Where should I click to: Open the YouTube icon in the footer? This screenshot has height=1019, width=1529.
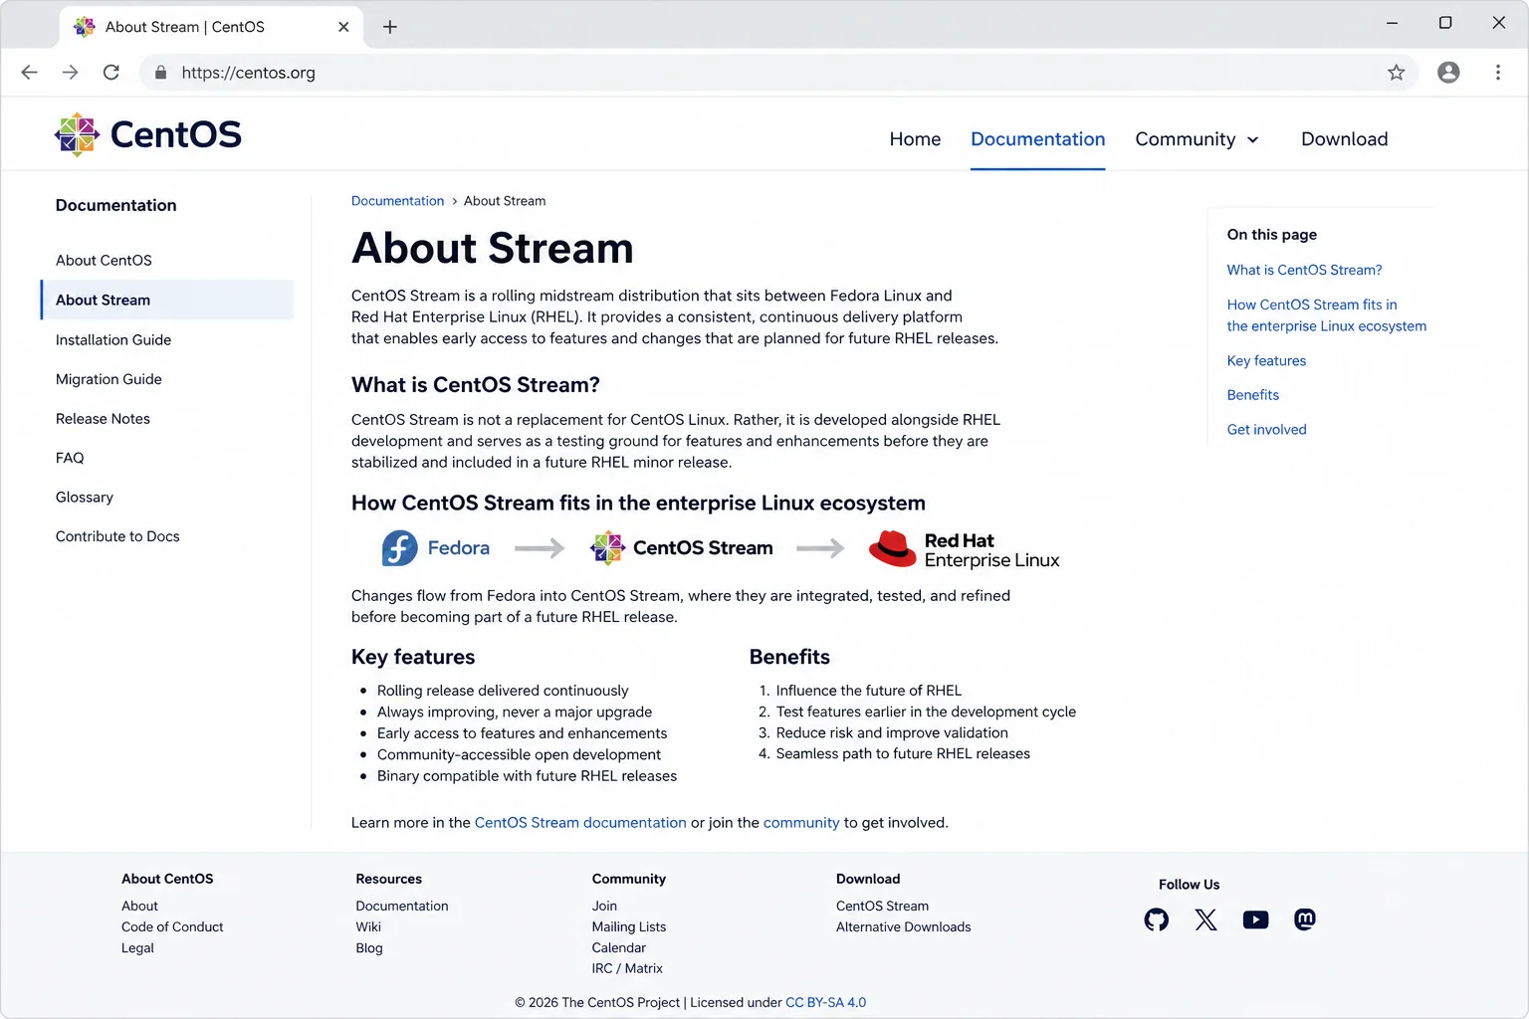point(1255,919)
